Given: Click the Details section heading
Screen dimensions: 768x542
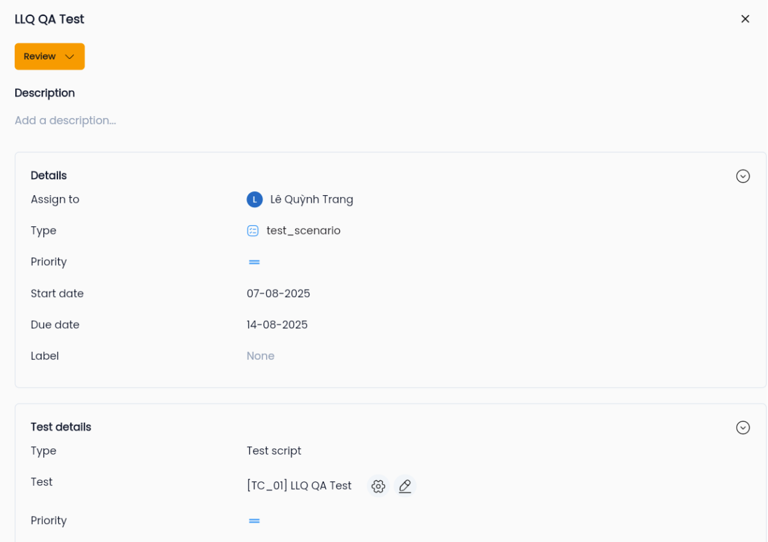Looking at the screenshot, I should (48, 175).
